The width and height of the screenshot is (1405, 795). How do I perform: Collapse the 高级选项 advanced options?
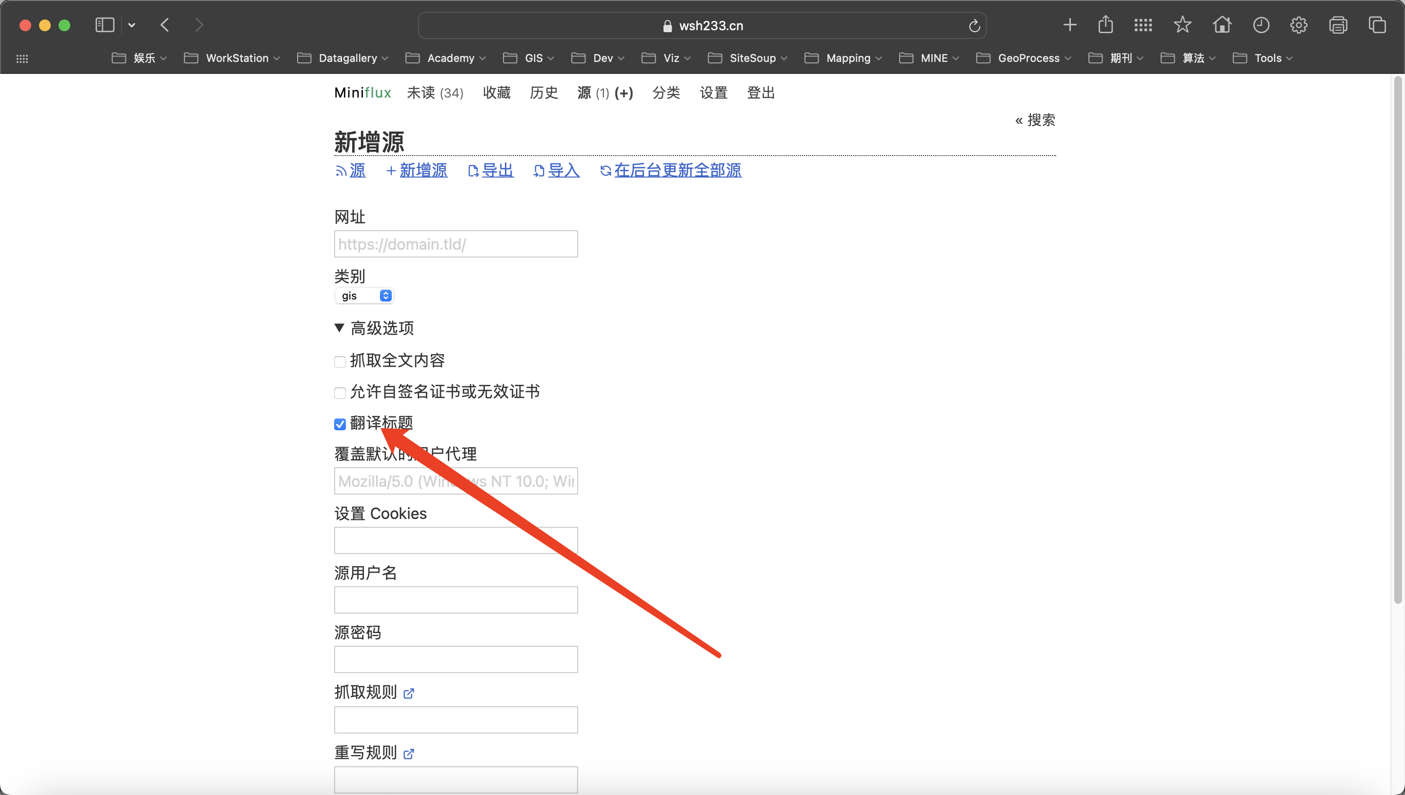pyautogui.click(x=375, y=328)
